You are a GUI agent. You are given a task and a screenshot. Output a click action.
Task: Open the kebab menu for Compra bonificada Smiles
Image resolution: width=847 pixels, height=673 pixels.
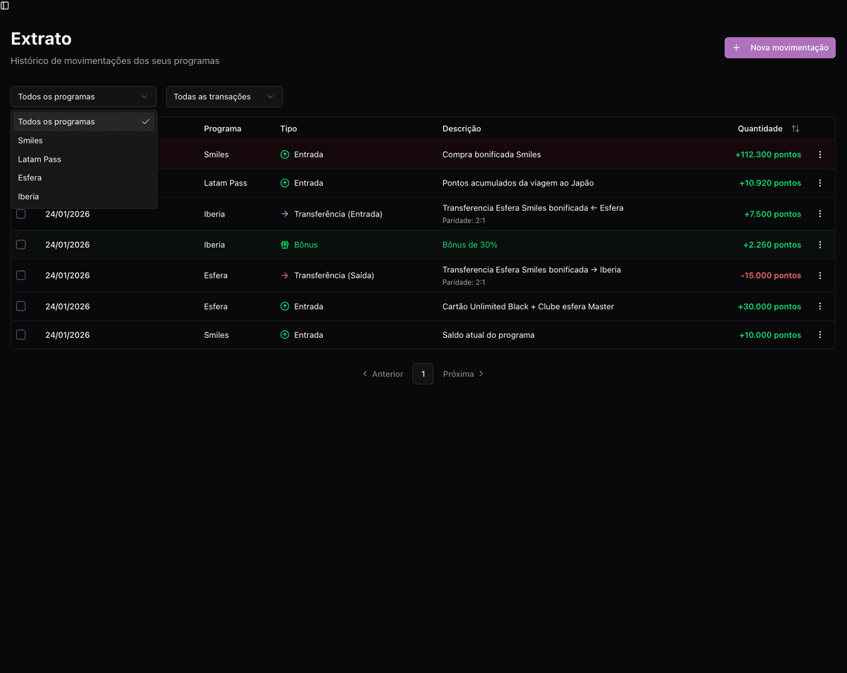click(x=820, y=154)
